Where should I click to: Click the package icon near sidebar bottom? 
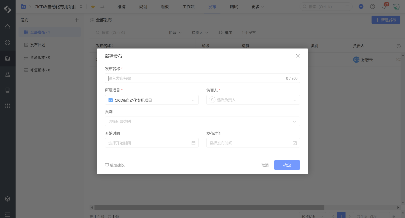point(8,199)
